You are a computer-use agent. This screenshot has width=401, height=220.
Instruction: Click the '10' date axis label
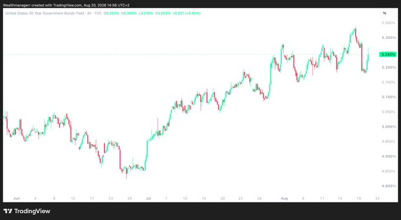point(185,198)
